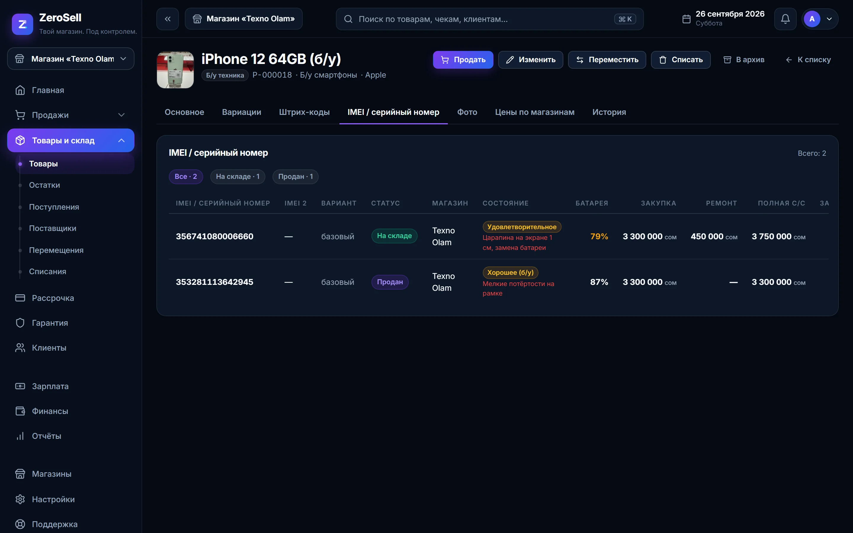Open the Штрих-коды tab

304,112
